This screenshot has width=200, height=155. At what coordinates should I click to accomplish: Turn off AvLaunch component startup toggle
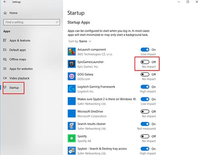[145, 50]
